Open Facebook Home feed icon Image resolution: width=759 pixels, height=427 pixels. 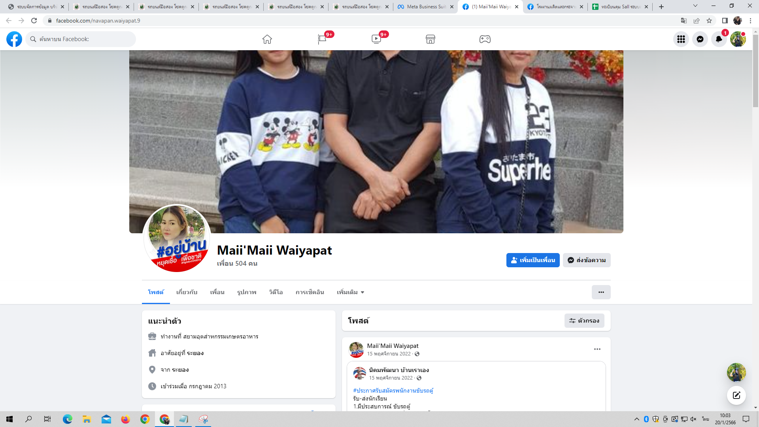[x=267, y=39]
